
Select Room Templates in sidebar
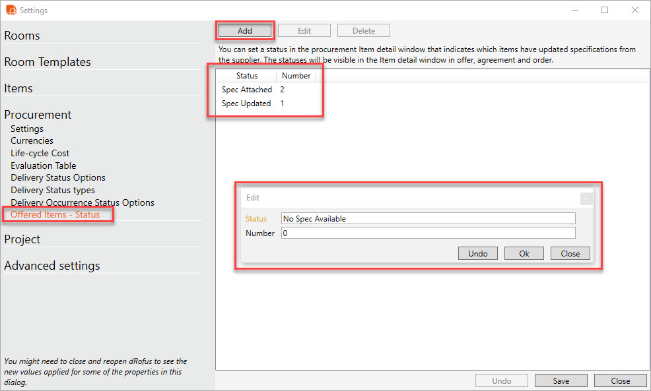(48, 62)
